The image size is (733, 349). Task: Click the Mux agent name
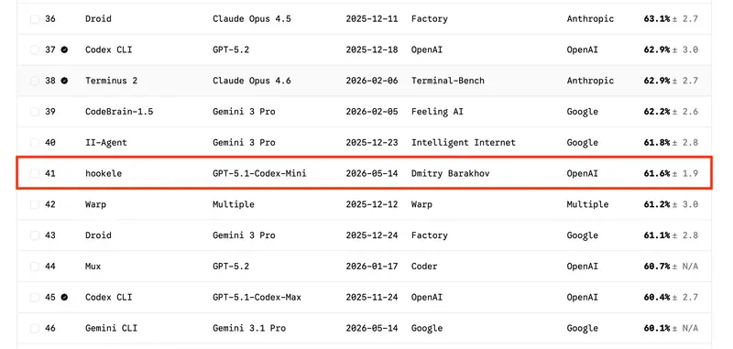[x=93, y=267]
